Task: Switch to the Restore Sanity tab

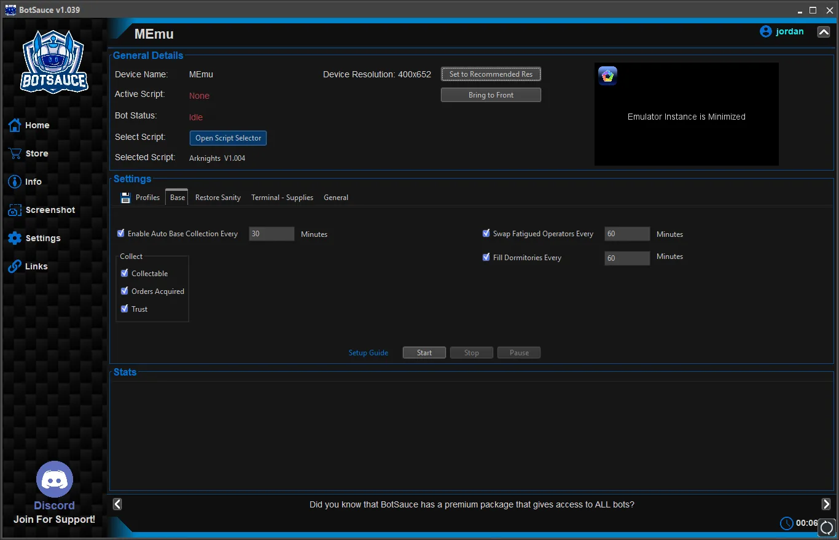Action: coord(218,198)
